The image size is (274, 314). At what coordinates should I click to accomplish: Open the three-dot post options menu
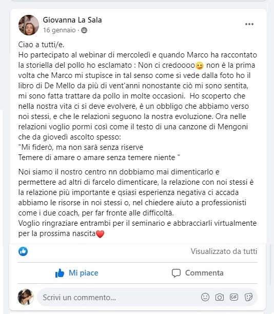[249, 24]
